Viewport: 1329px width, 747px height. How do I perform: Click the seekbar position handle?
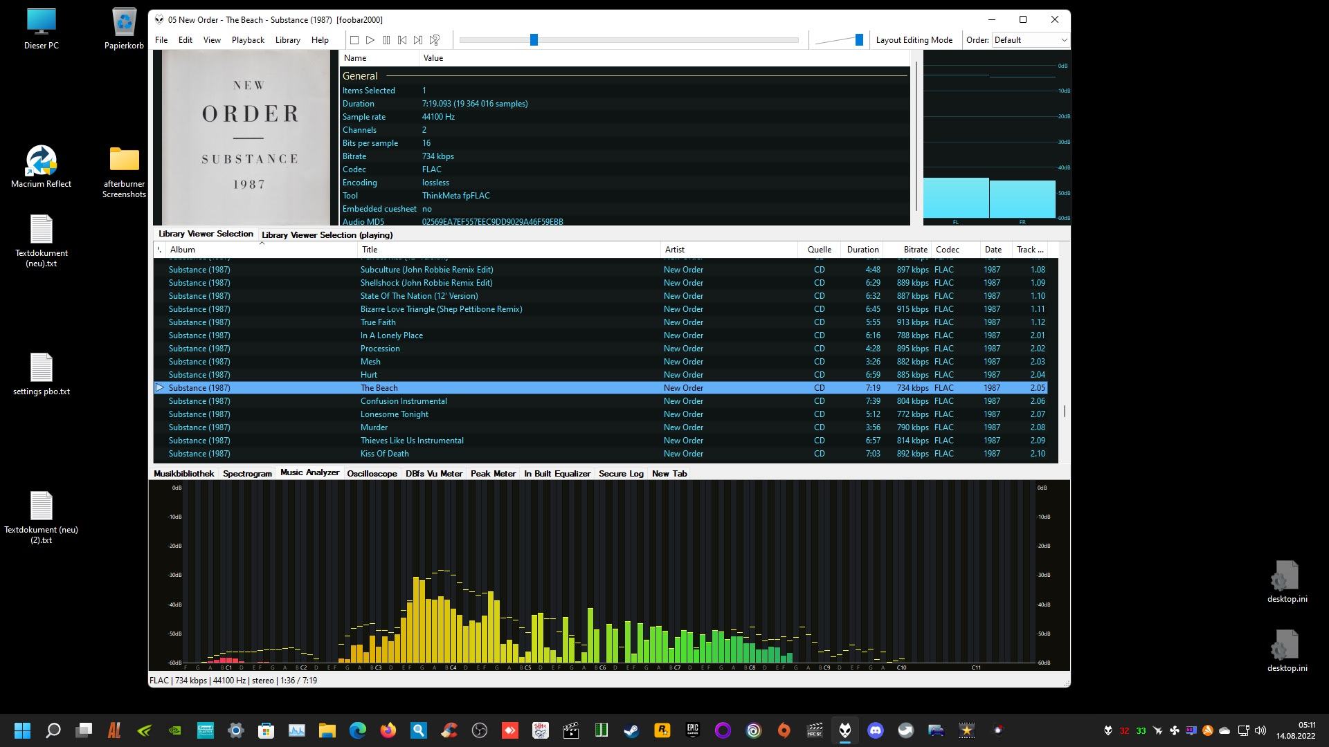pos(534,40)
